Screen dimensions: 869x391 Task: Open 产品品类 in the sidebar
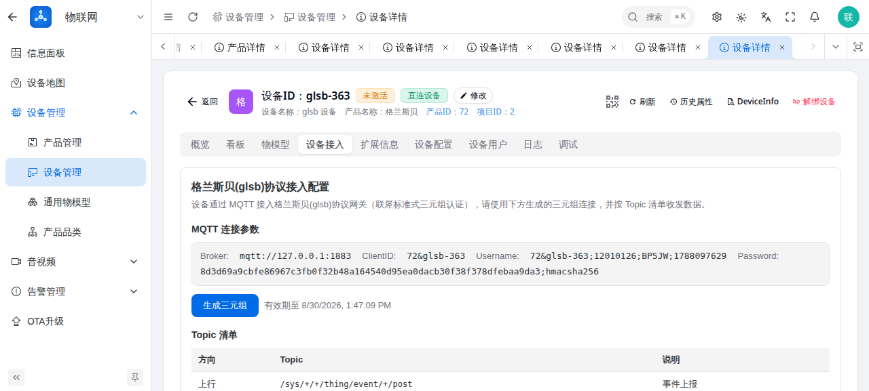pos(75,232)
